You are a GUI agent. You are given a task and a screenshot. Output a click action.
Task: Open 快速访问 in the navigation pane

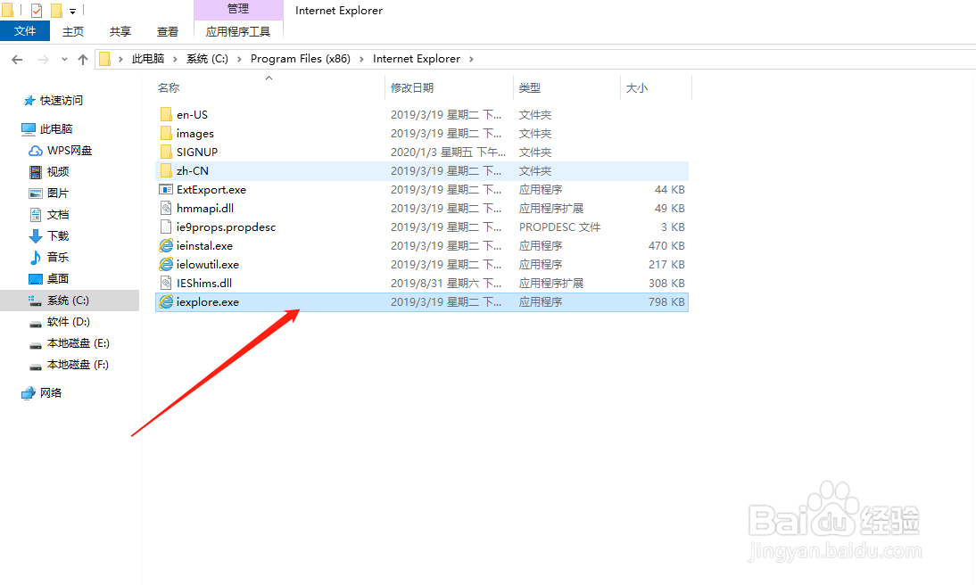click(61, 100)
